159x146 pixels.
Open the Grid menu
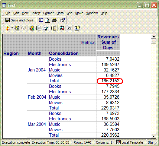(70, 13)
